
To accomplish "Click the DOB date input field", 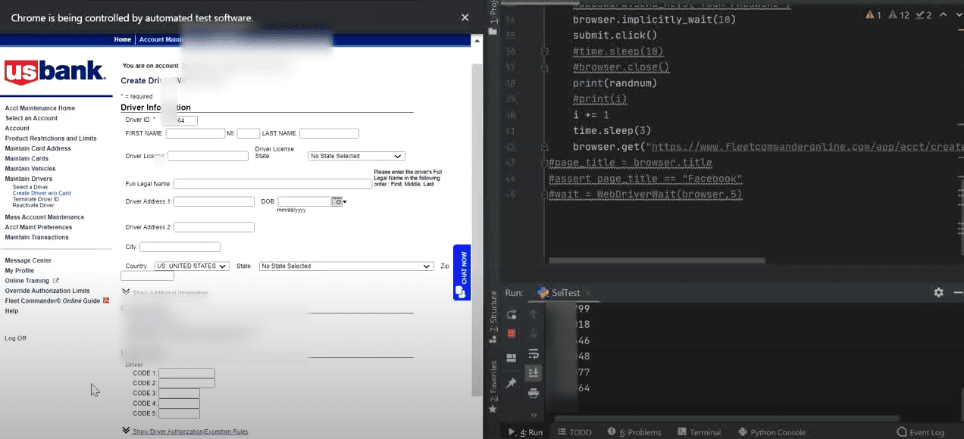I will click(x=305, y=201).
